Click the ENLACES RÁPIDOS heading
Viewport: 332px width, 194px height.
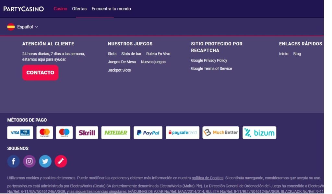301,44
